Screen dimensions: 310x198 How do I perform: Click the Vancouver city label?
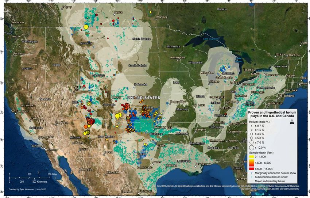(18, 23)
